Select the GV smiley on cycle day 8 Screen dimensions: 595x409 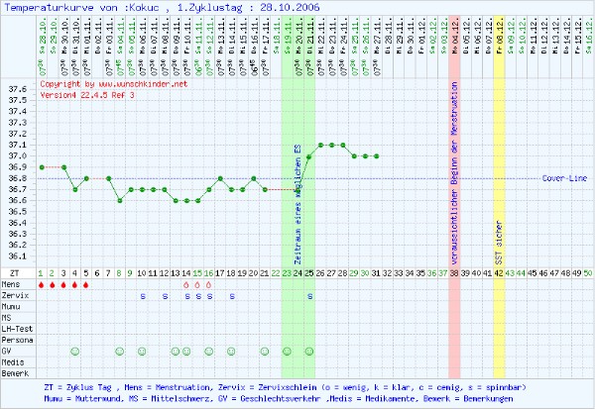tap(120, 351)
